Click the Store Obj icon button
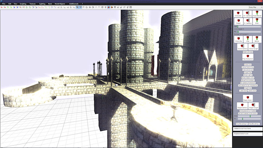The height and width of the screenshot is (148, 263). point(238,39)
